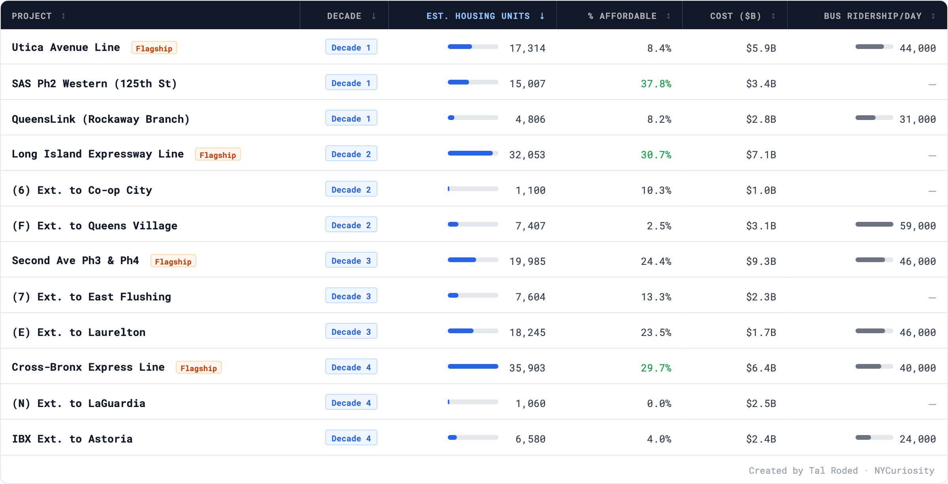Screen dimensions: 948x484
Task: Click the Decade 1 tag for QueensLink
Action: click(x=351, y=118)
